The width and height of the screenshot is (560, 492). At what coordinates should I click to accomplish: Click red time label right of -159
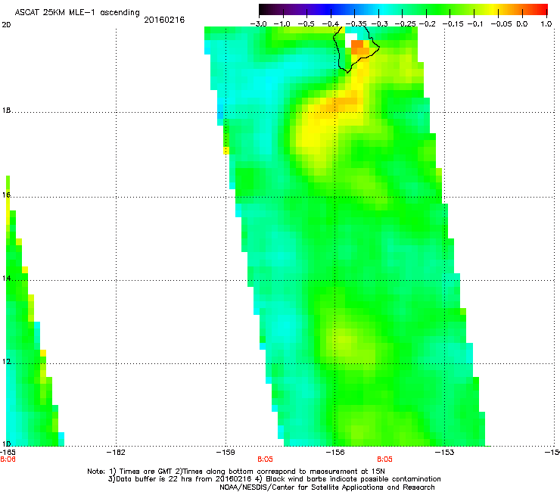pos(265,459)
